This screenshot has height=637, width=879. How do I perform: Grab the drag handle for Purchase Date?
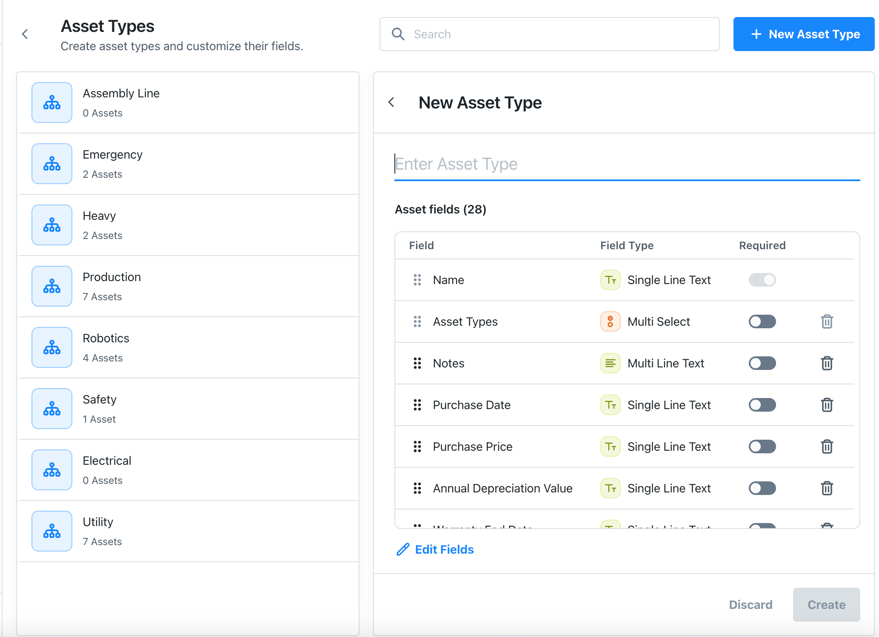tap(417, 405)
